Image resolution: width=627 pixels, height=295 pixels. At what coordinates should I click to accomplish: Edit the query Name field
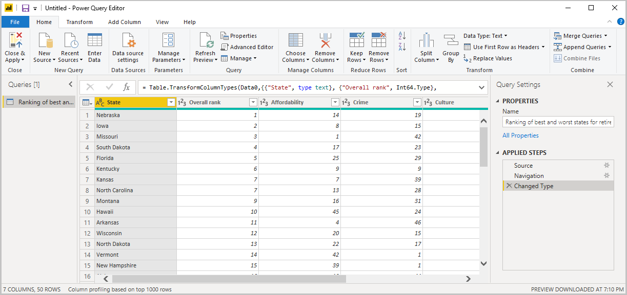558,122
